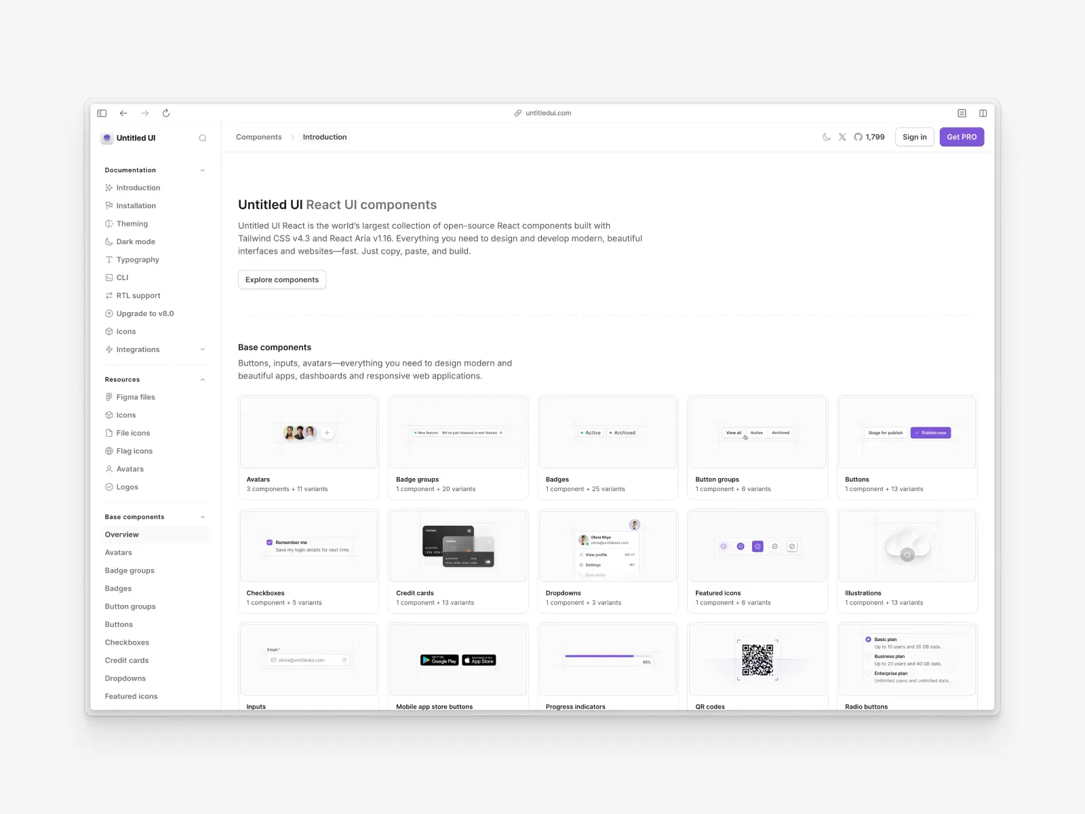
Task: Open the Badges component card
Action: 608,448
